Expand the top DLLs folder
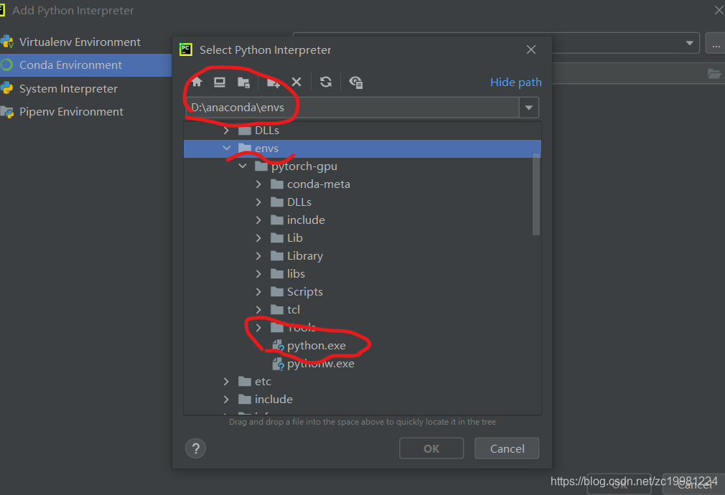 click(226, 131)
